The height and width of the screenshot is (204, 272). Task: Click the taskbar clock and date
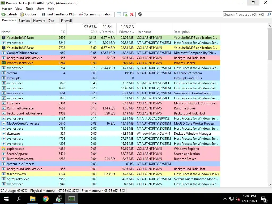tap(249, 199)
